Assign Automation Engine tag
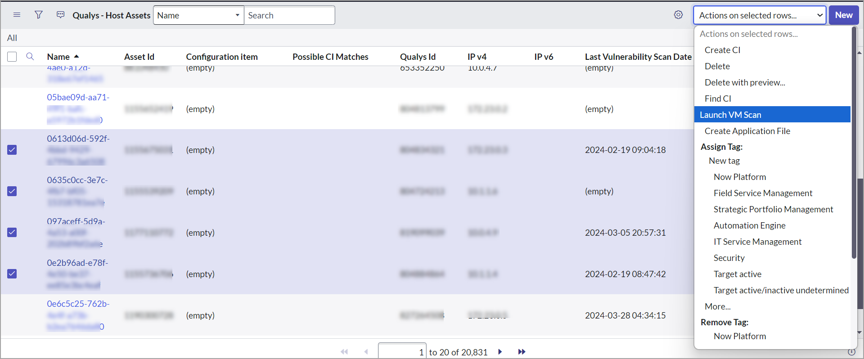This screenshot has height=359, width=864. 749,225
